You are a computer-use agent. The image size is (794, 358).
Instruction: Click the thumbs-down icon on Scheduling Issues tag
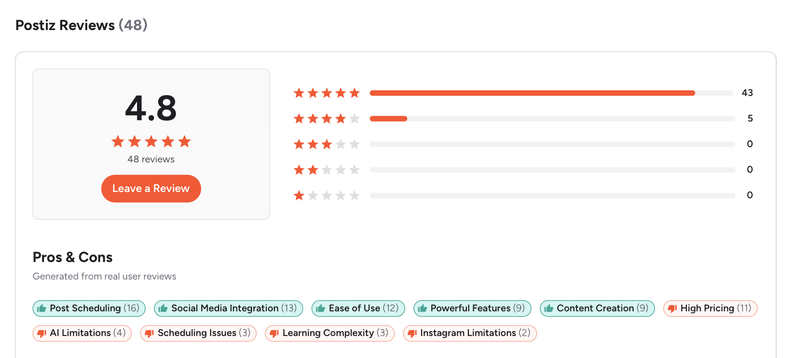pos(149,333)
